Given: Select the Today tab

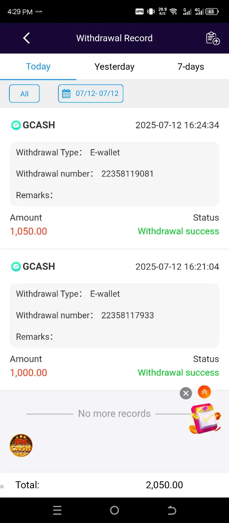Looking at the screenshot, I should [x=38, y=67].
